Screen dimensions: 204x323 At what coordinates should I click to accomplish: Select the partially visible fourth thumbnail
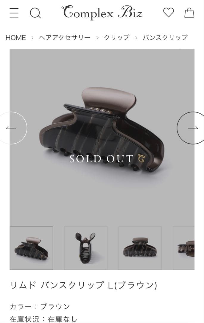[x=184, y=248]
